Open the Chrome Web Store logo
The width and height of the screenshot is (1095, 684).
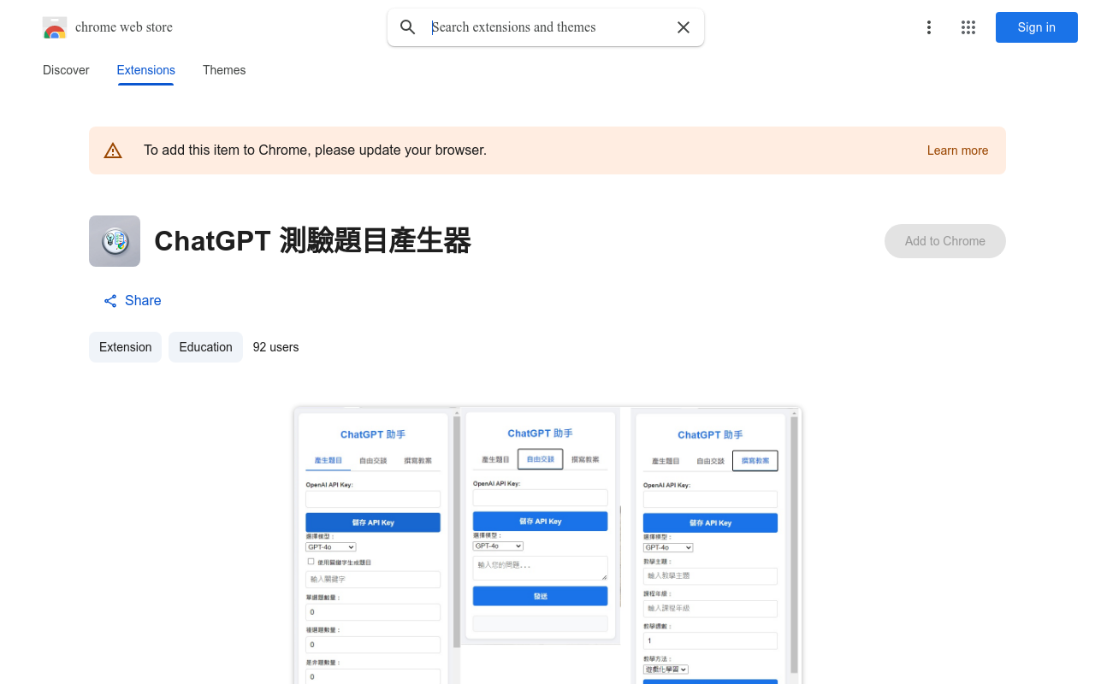55,27
